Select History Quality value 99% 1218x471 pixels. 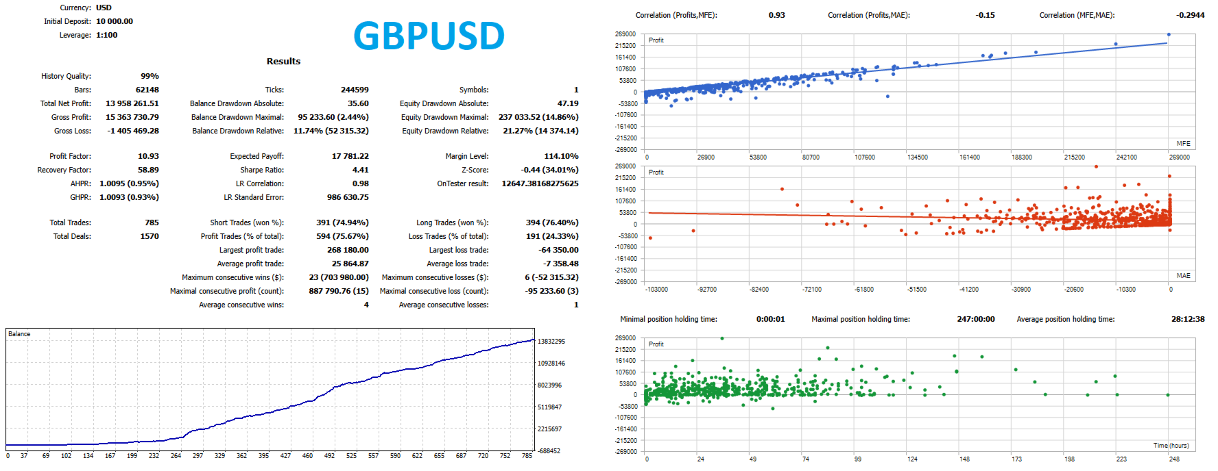coord(150,76)
